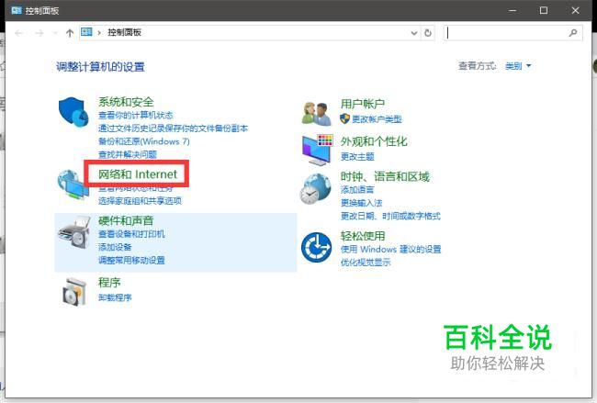This screenshot has height=403, width=597.
Task: Click the Forward arrow in navigation bar
Action: pyautogui.click(x=39, y=33)
